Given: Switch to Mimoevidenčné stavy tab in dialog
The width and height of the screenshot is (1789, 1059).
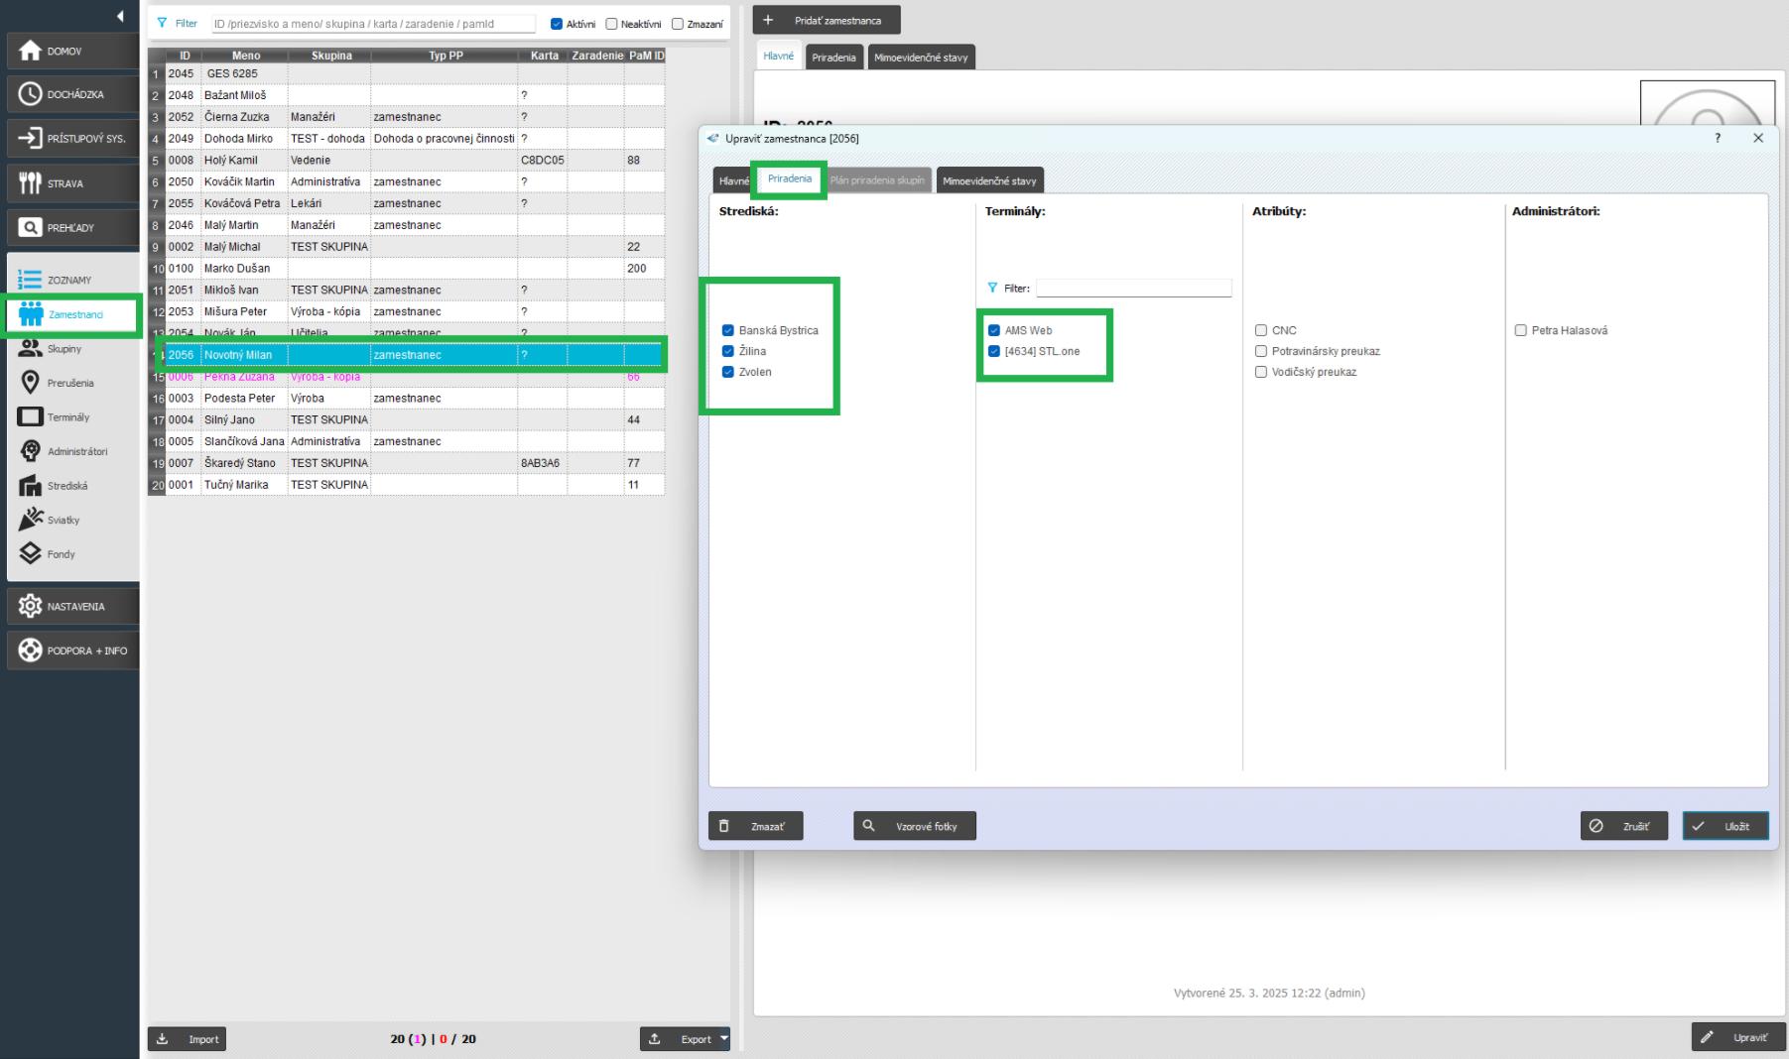Looking at the screenshot, I should coord(989,180).
